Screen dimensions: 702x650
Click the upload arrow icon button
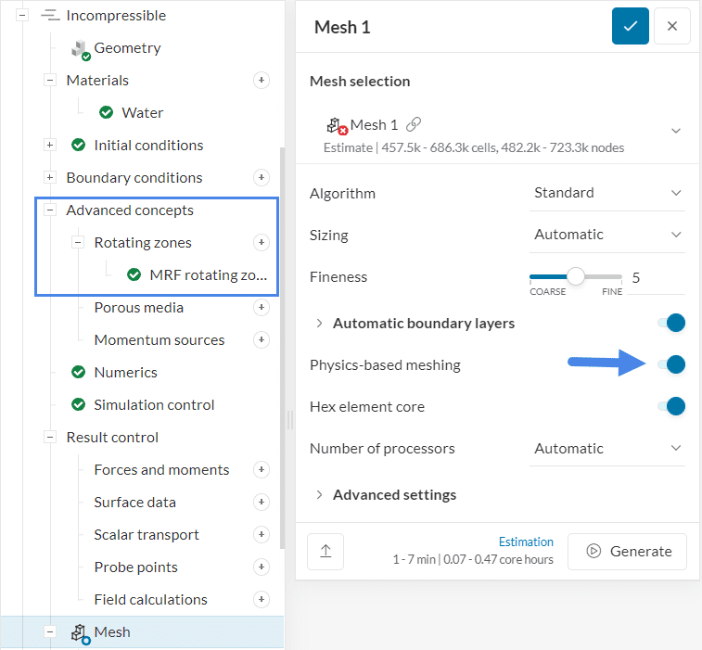click(x=325, y=551)
